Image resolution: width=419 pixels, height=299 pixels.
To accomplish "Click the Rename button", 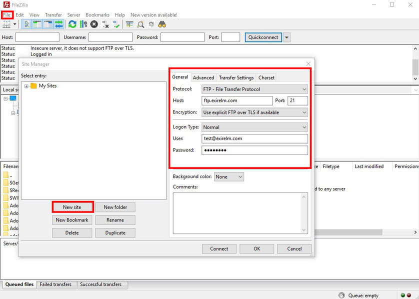I will pos(115,220).
